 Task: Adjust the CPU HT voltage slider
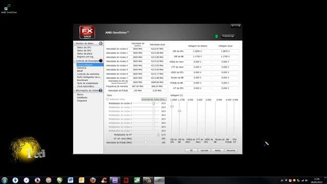(x=234, y=136)
